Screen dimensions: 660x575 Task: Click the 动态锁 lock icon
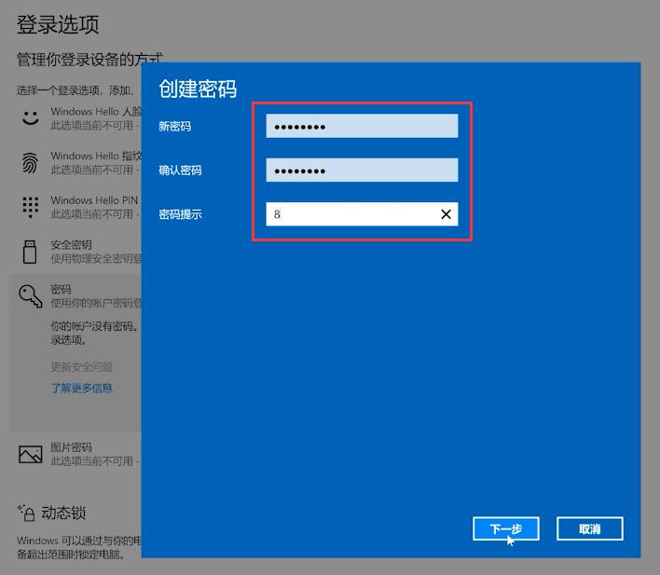point(26,513)
